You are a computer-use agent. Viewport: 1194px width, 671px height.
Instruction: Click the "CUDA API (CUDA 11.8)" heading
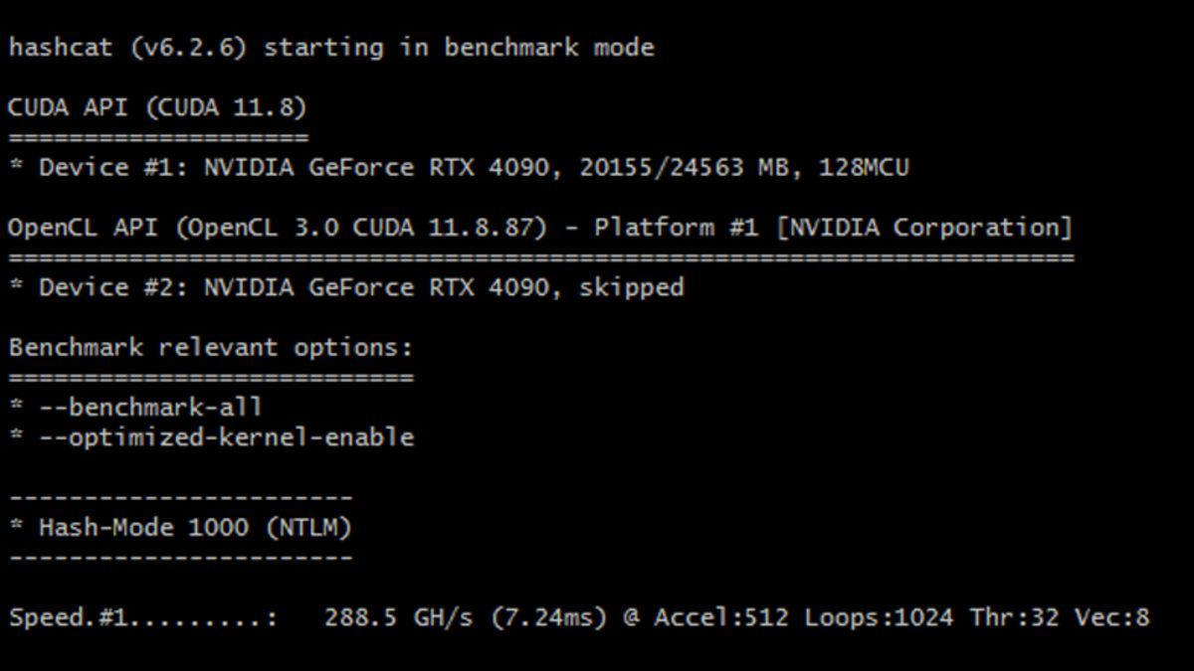pos(157,107)
